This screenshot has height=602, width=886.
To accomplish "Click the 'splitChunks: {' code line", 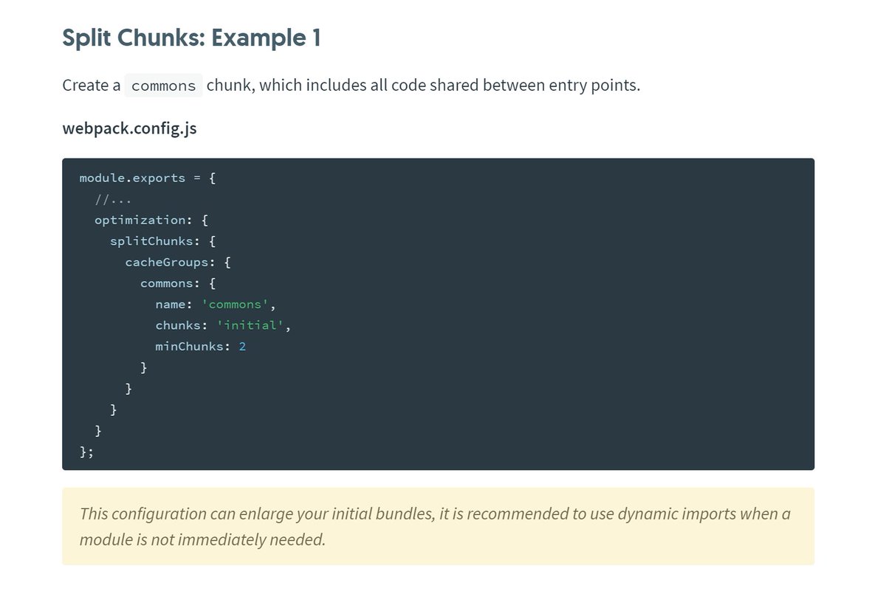I will [x=163, y=241].
